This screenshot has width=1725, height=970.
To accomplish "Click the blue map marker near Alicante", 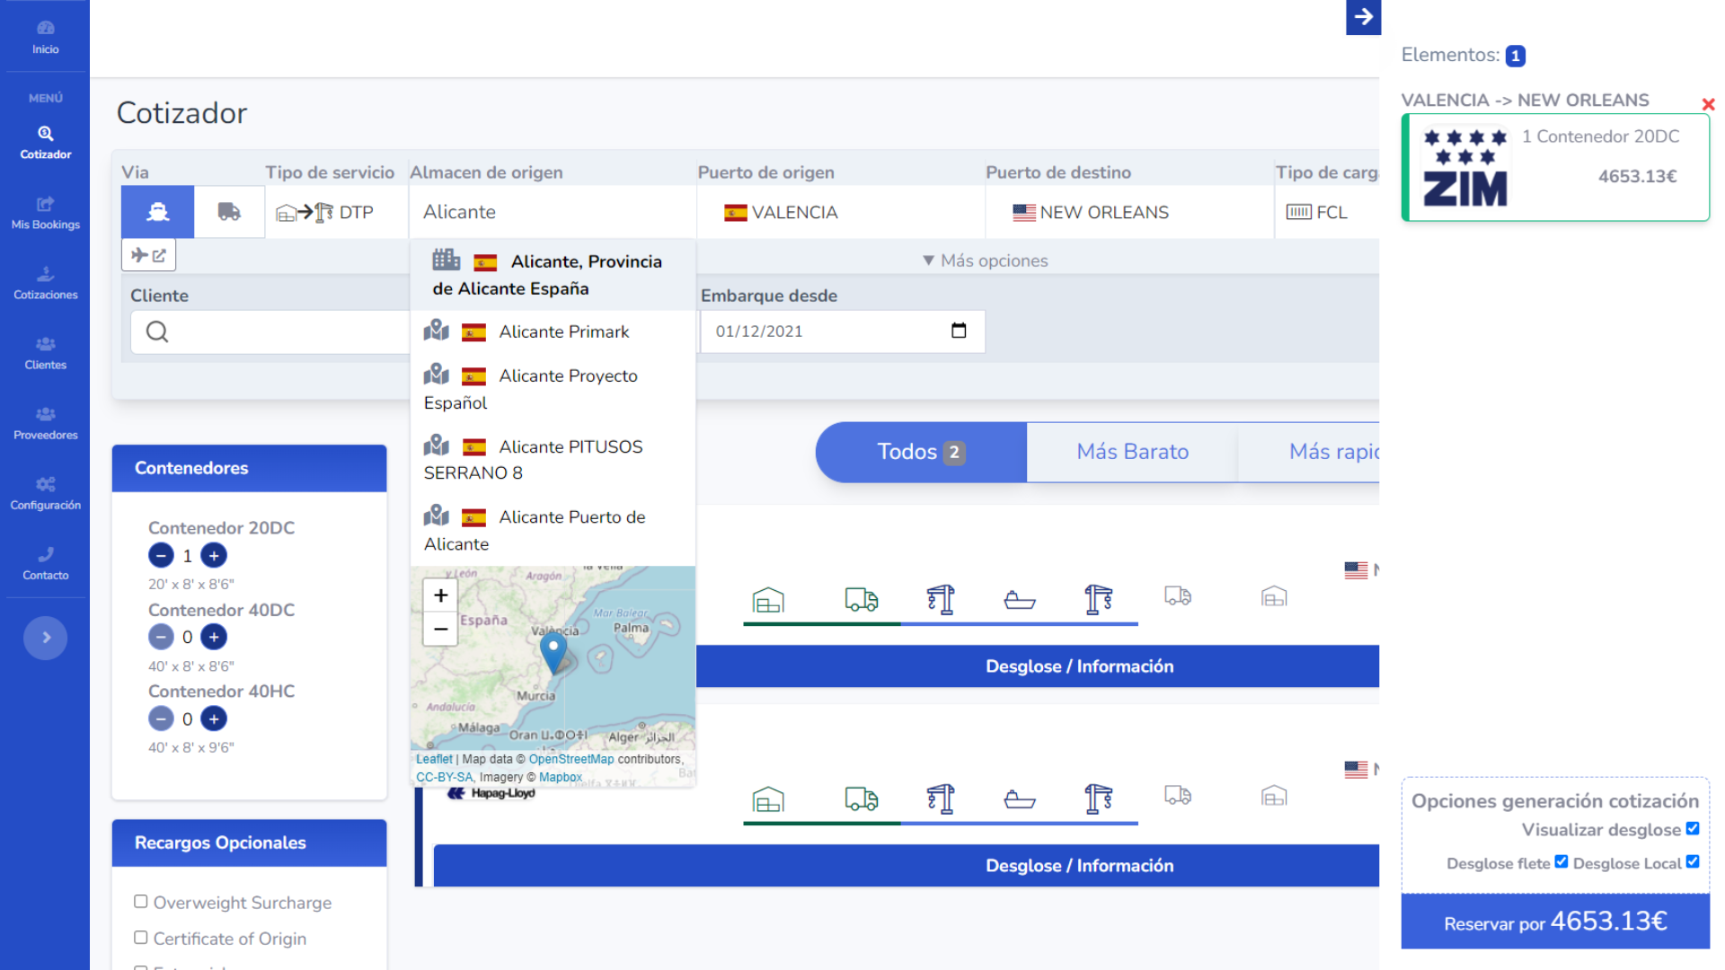I will (553, 653).
